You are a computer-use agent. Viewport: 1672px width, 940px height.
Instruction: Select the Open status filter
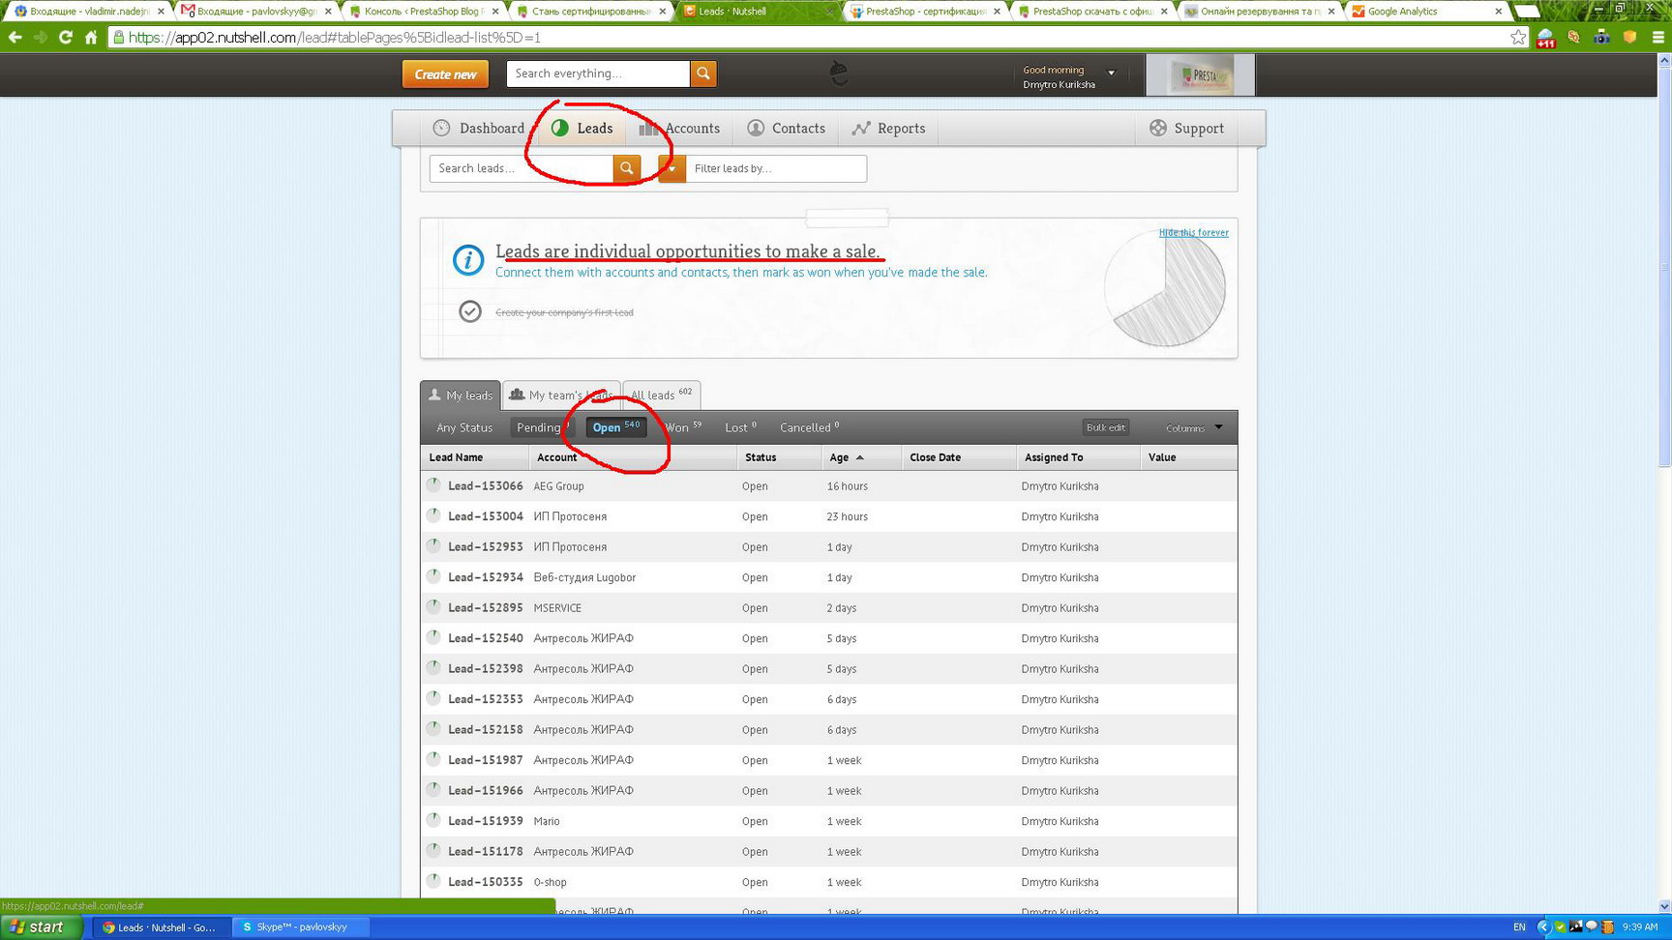pyautogui.click(x=616, y=427)
